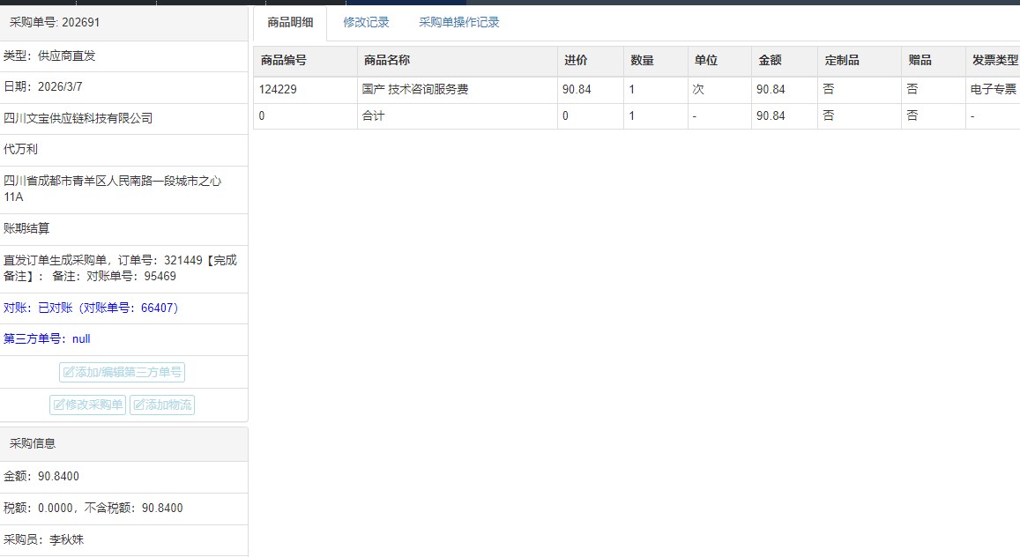Switch to the 商品明细 tab
1020x557 pixels.
point(290,23)
